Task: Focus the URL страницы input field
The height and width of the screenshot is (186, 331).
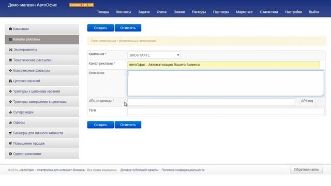Action: point(211,102)
